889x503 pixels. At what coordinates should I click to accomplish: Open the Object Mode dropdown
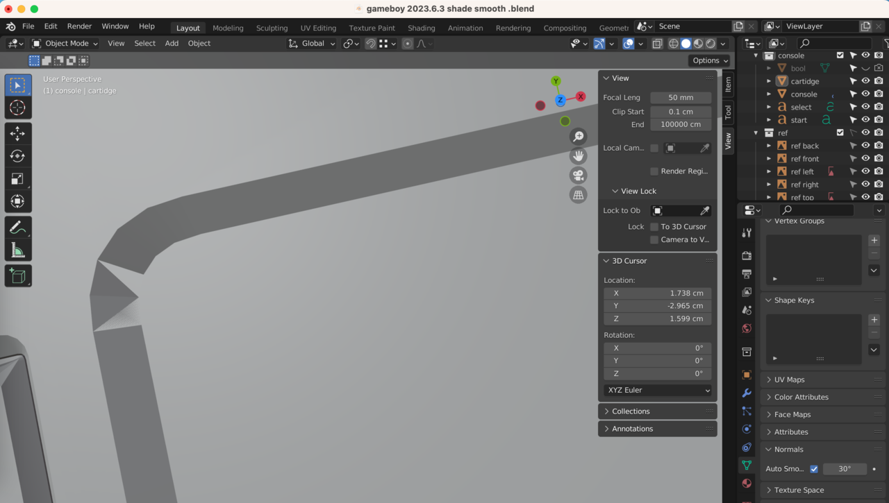pyautogui.click(x=65, y=44)
